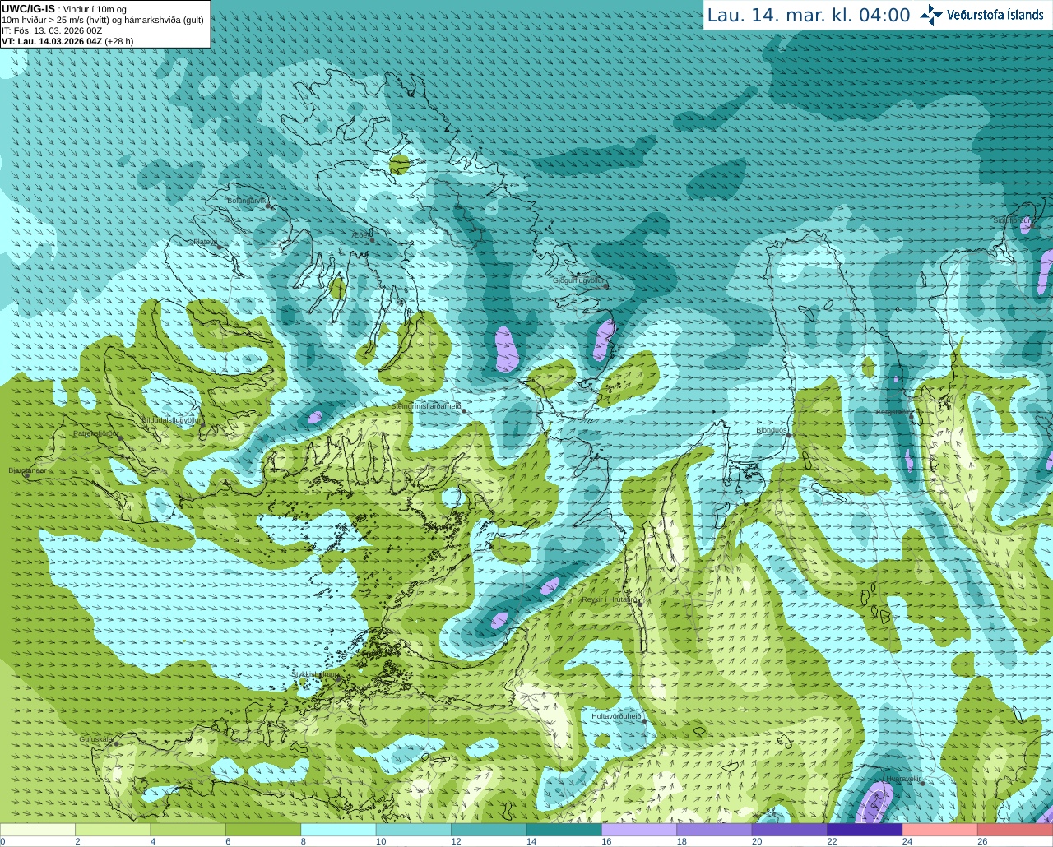The width and height of the screenshot is (1053, 847).
Task: Select the Bergstaðir station label
Action: point(893,412)
